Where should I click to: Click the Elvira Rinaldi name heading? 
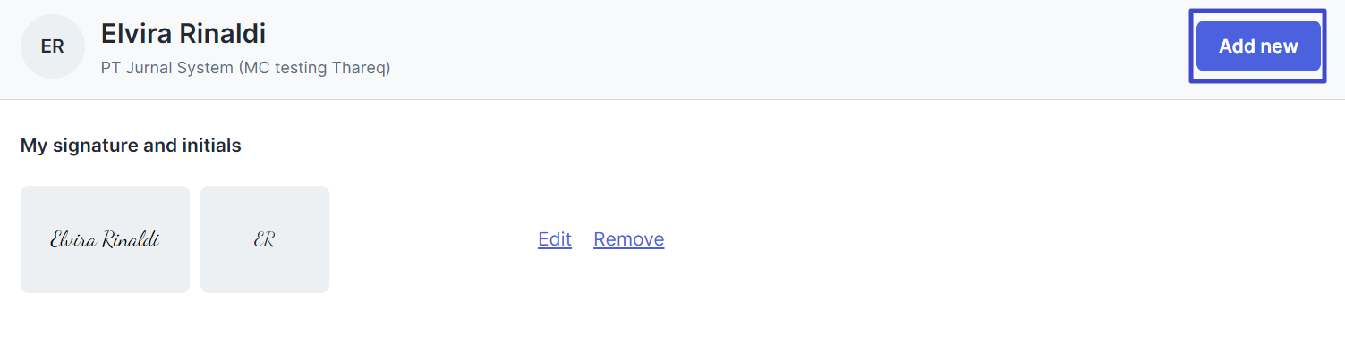click(183, 34)
